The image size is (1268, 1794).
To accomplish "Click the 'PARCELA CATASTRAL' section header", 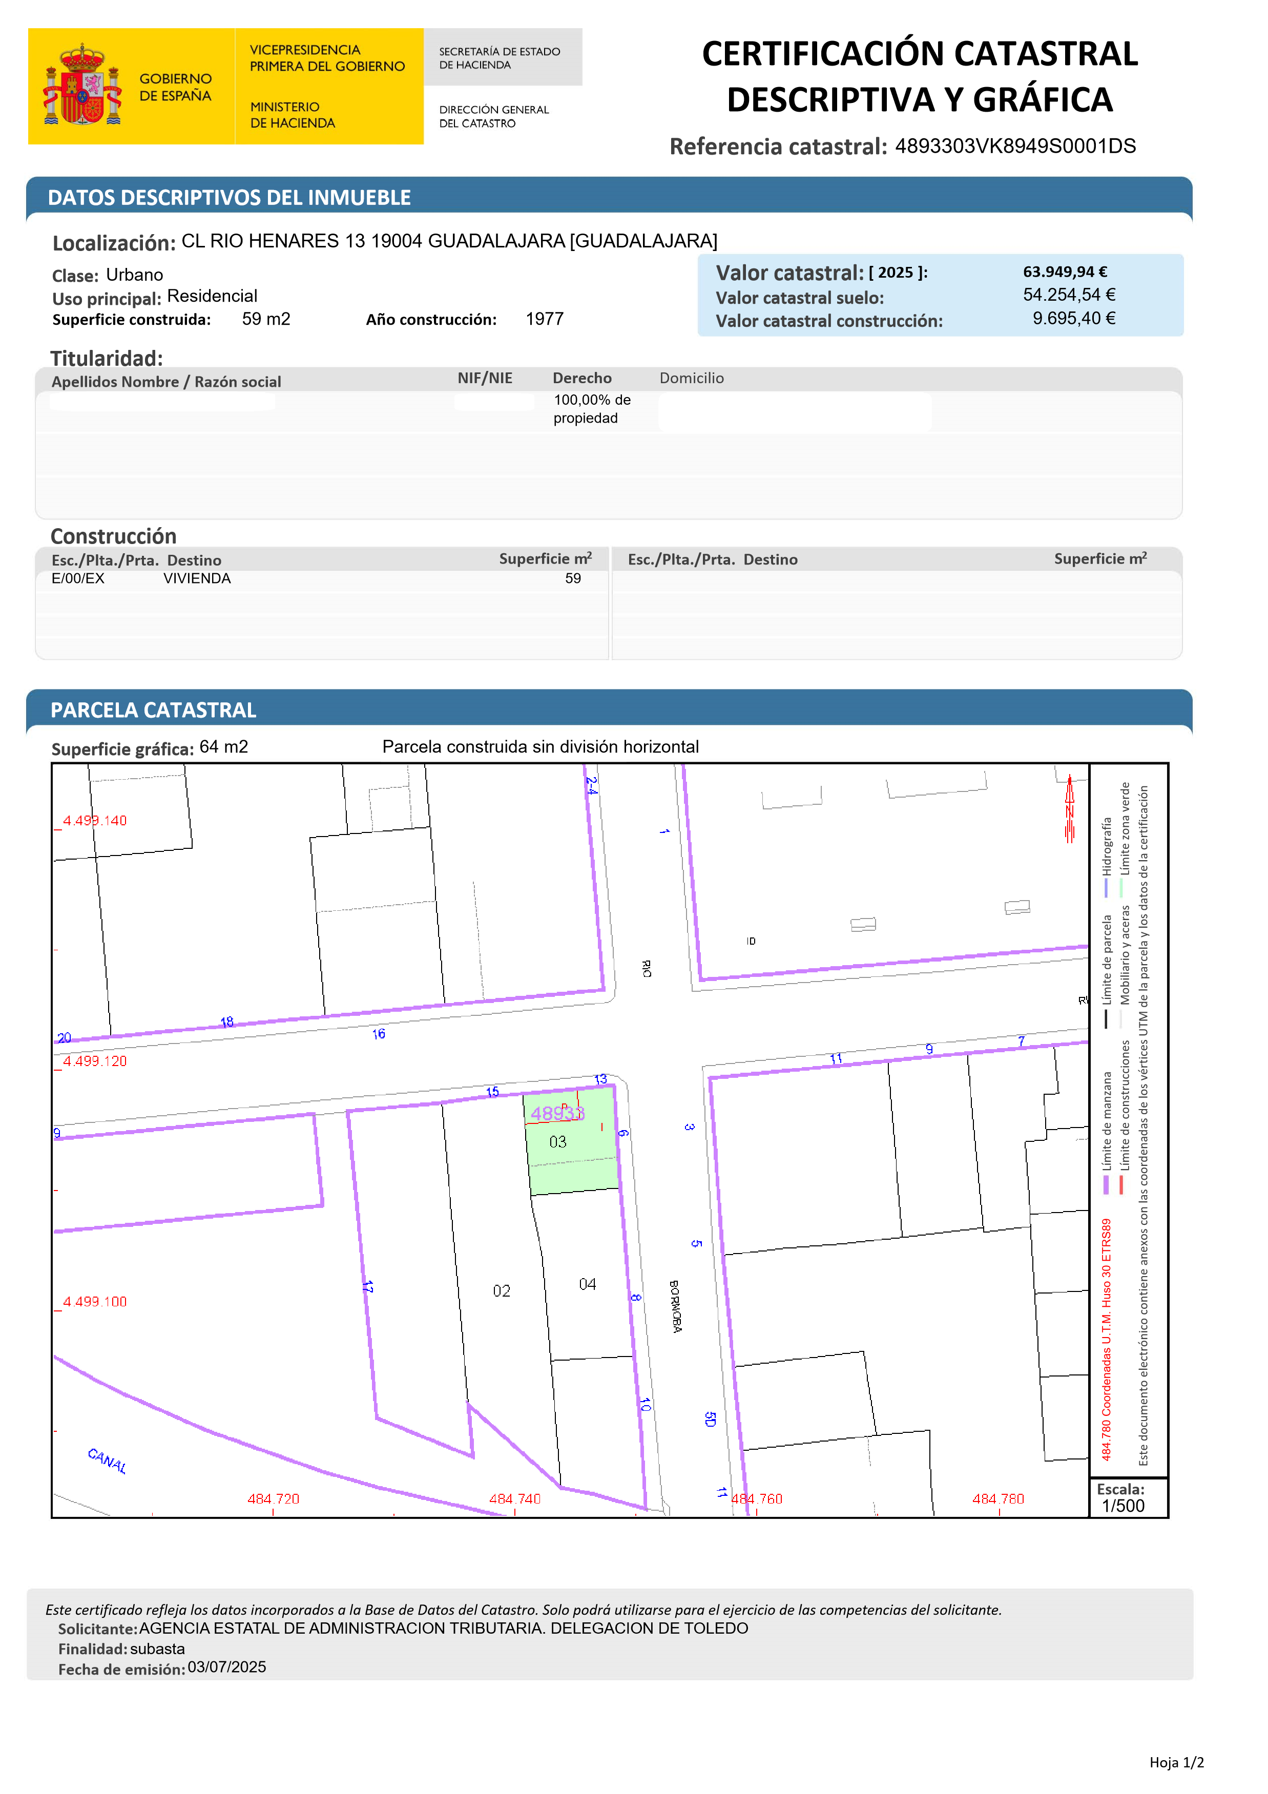I will coord(153,710).
